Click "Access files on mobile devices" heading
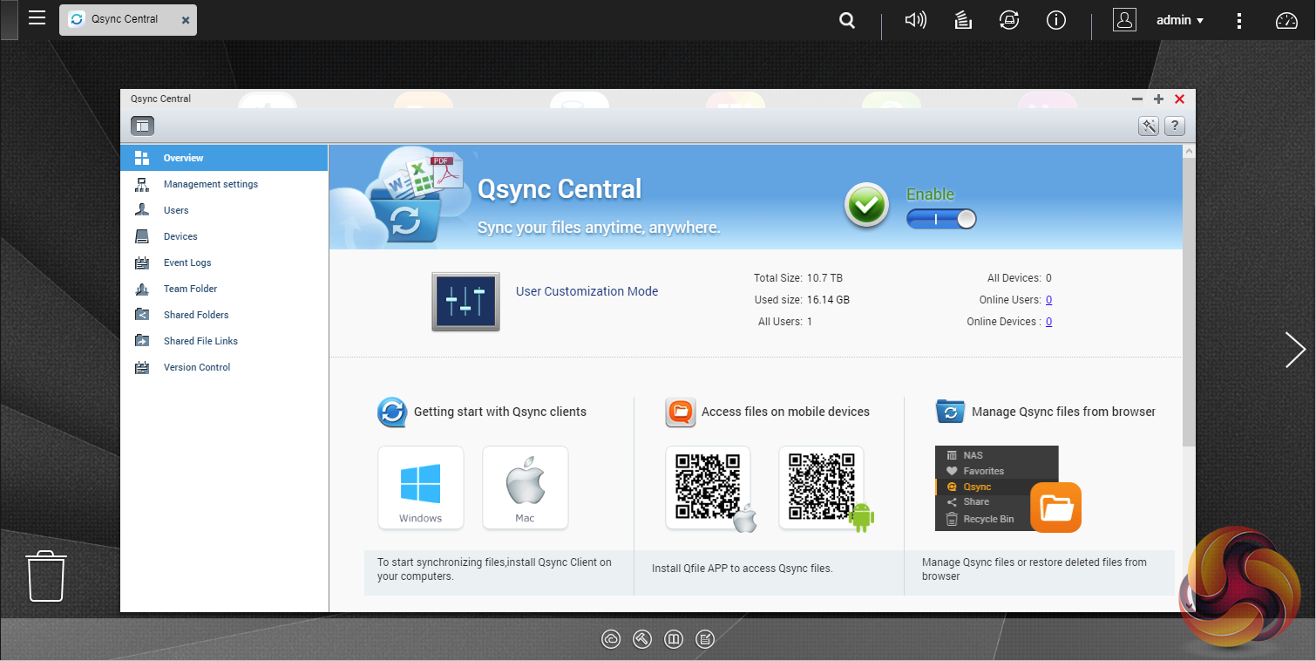 point(785,412)
